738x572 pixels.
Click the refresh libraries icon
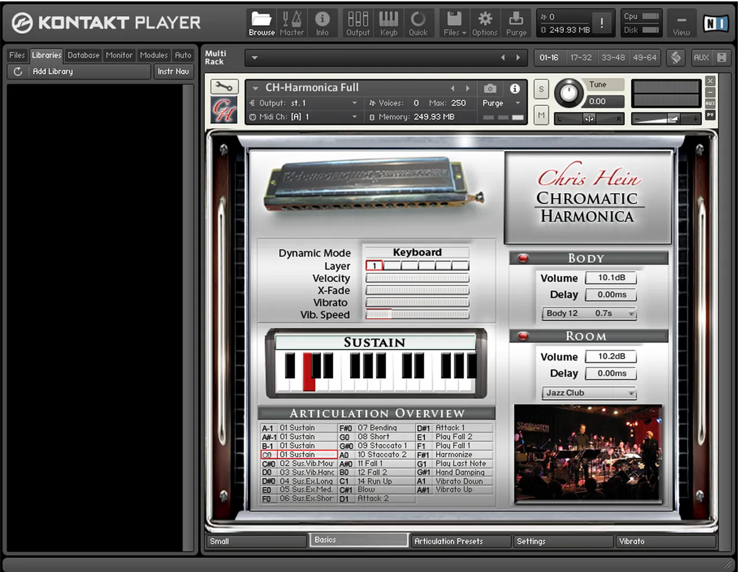pos(18,71)
